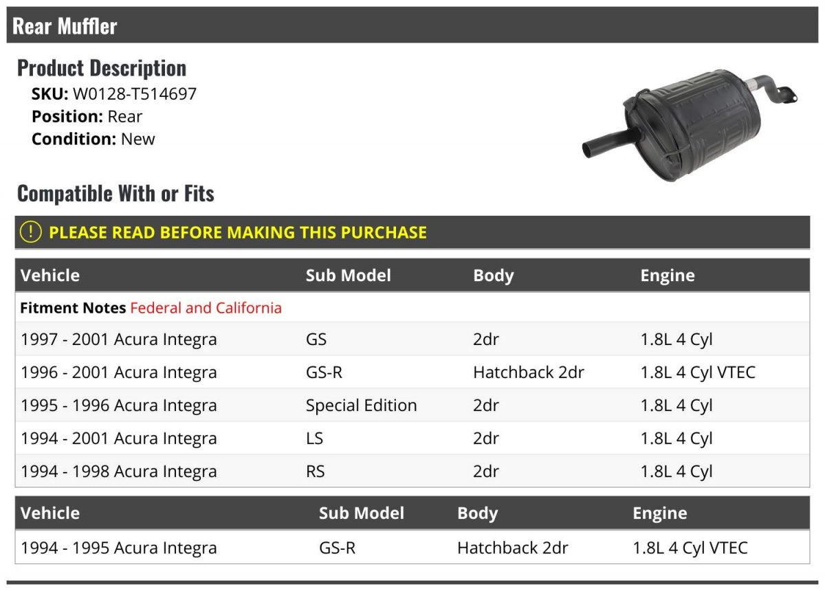Click the yellow exclamation warning icon

pyautogui.click(x=31, y=232)
